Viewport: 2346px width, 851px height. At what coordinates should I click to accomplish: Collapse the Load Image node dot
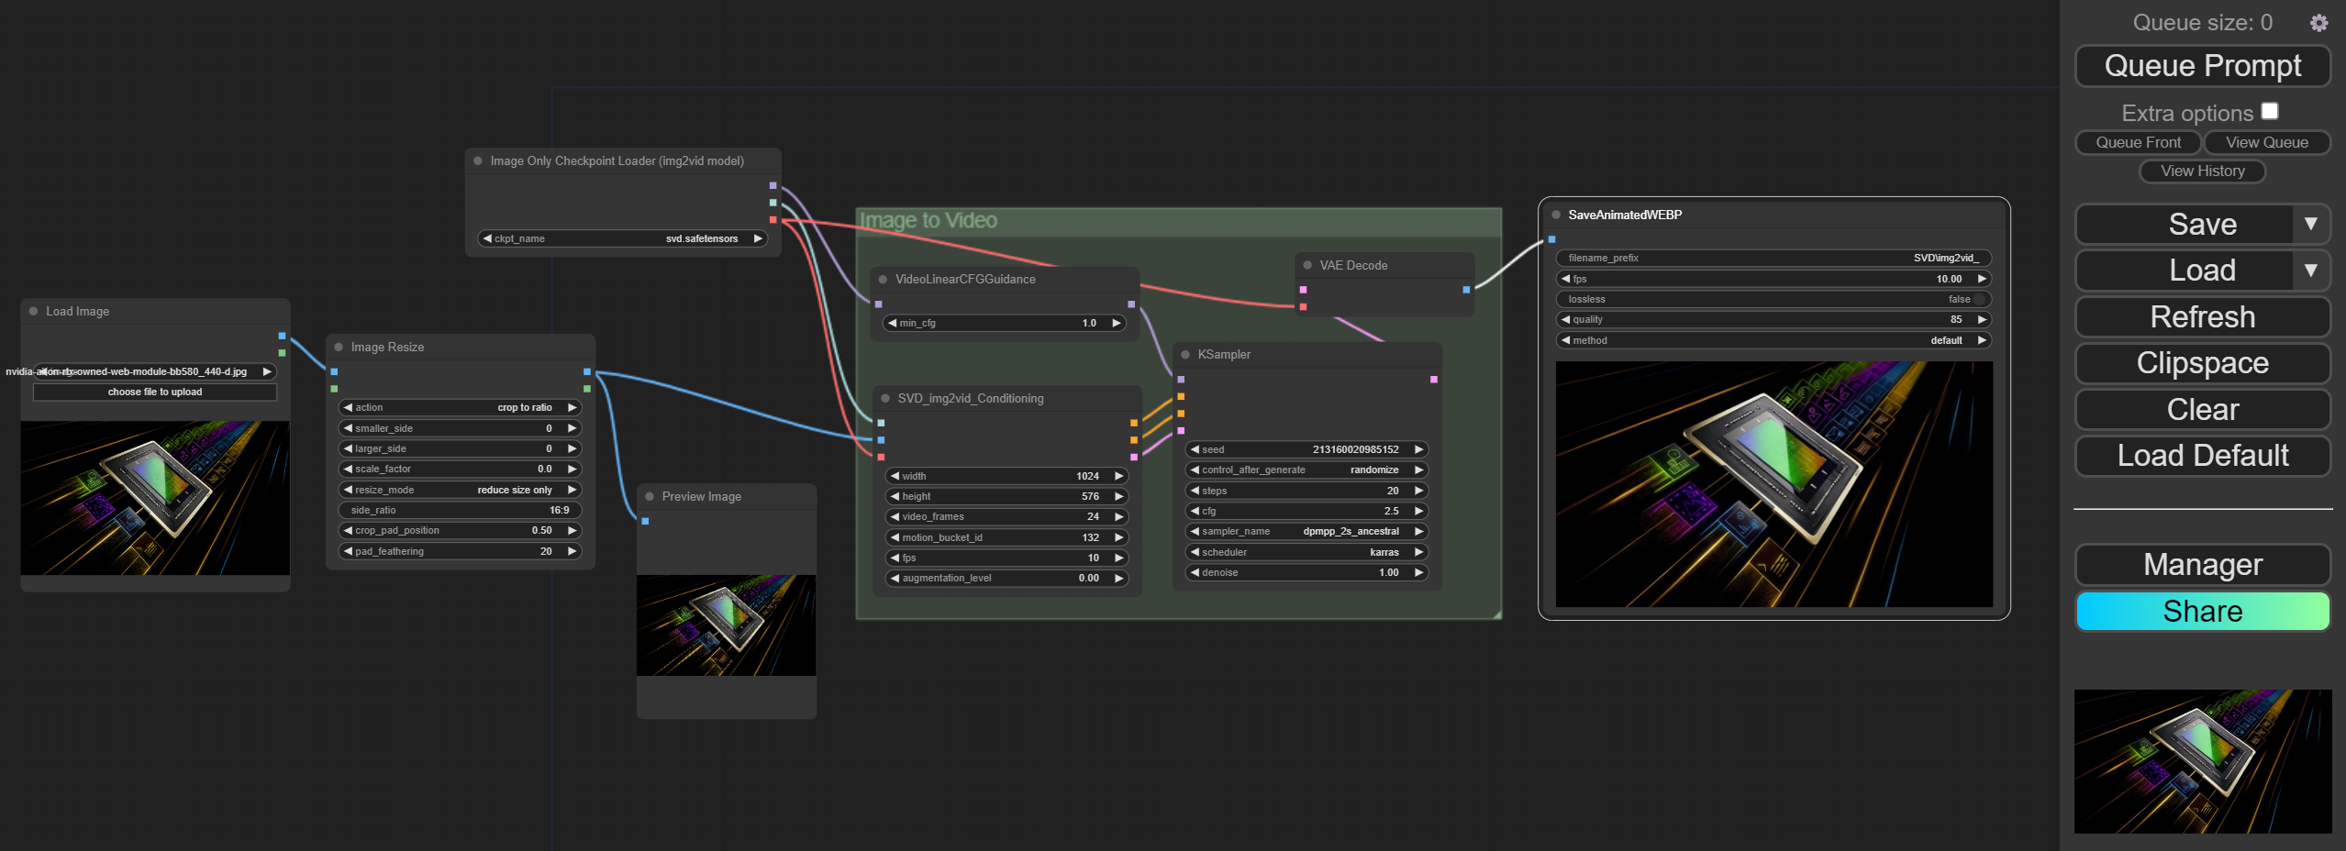click(34, 311)
